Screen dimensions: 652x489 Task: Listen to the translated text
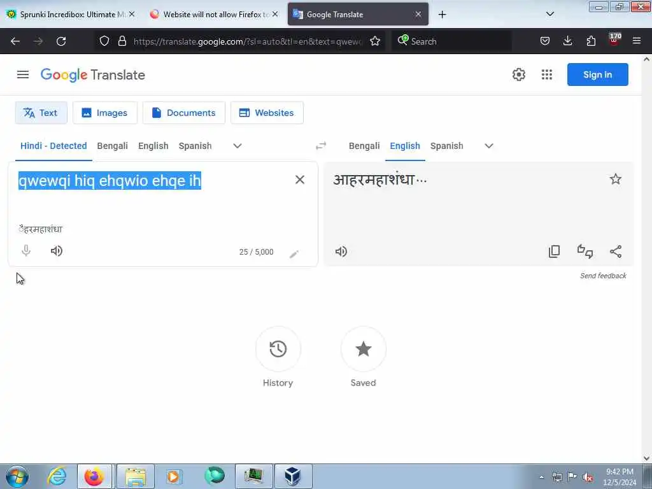[x=341, y=252]
